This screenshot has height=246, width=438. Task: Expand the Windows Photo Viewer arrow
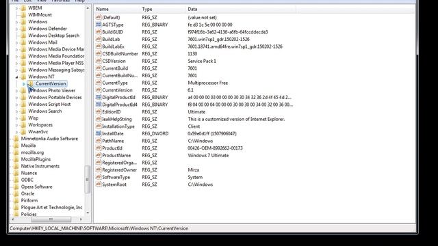point(16,90)
